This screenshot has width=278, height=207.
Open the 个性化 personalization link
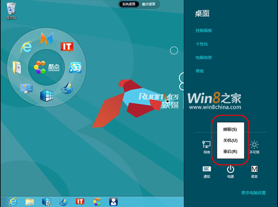point(202,44)
